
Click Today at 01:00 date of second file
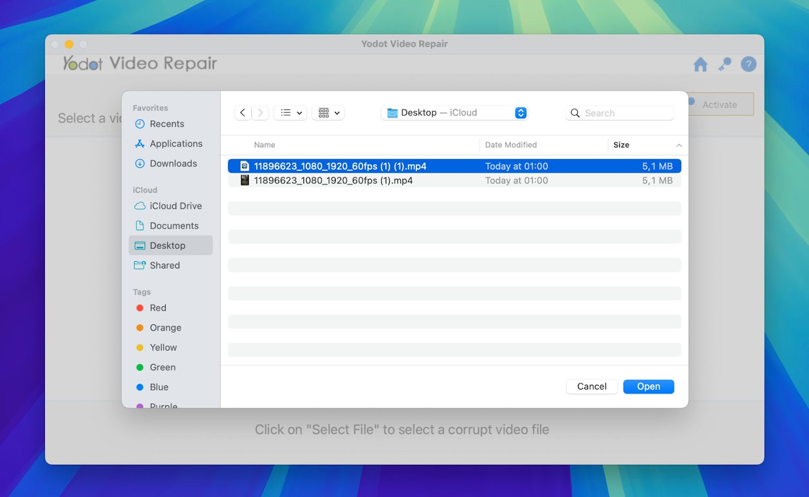517,180
